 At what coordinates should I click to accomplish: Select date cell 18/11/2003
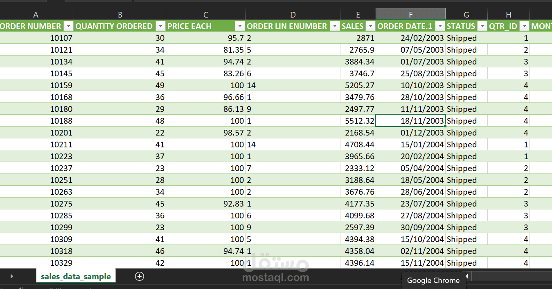click(x=410, y=121)
